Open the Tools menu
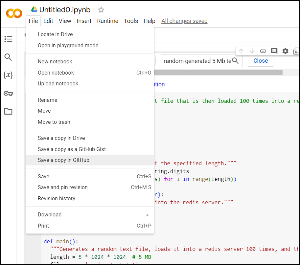The height and width of the screenshot is (265, 300). pyautogui.click(x=131, y=21)
